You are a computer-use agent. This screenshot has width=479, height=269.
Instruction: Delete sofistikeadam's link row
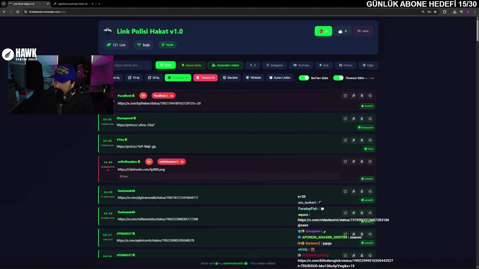coord(361,161)
